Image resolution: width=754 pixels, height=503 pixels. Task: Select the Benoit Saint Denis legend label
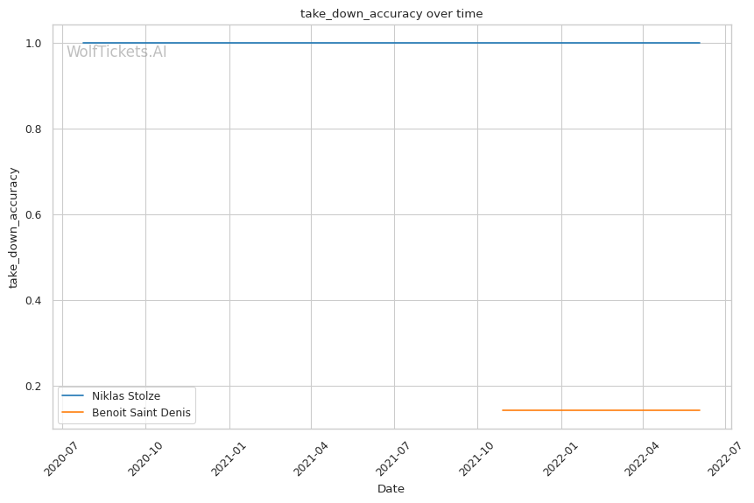coord(140,412)
